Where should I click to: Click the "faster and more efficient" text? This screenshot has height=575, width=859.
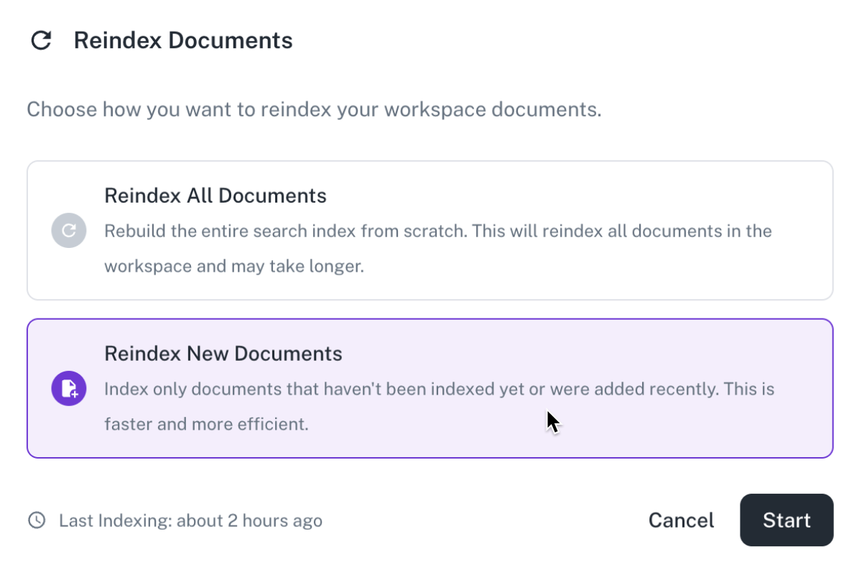point(206,424)
